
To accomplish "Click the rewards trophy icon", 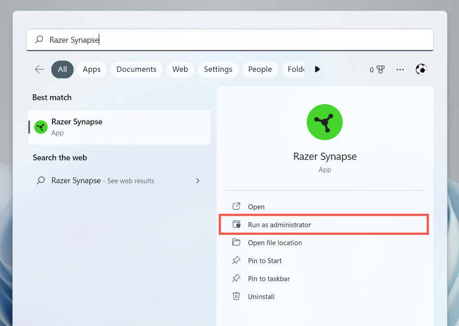I will [x=380, y=70].
